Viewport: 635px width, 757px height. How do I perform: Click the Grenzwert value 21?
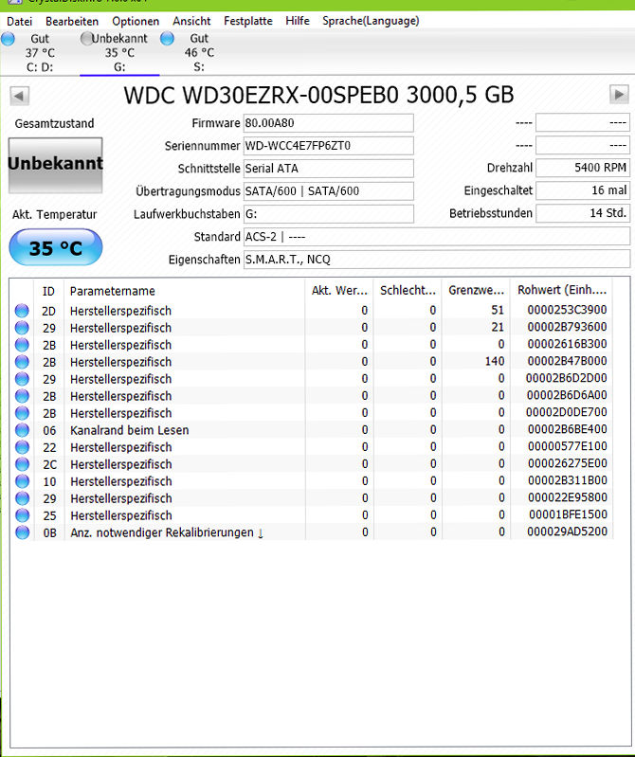(498, 327)
